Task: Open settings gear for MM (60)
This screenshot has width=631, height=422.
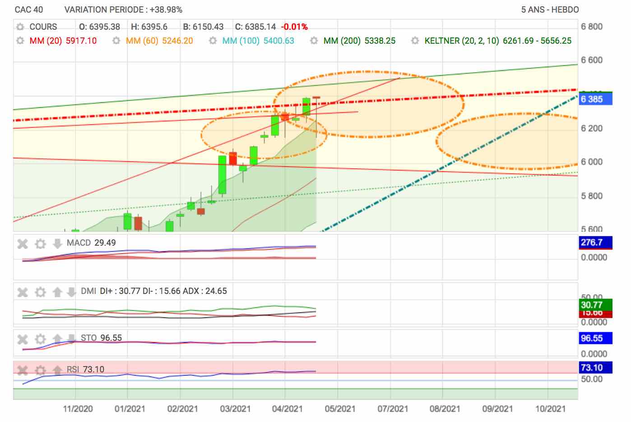Action: coord(116,41)
